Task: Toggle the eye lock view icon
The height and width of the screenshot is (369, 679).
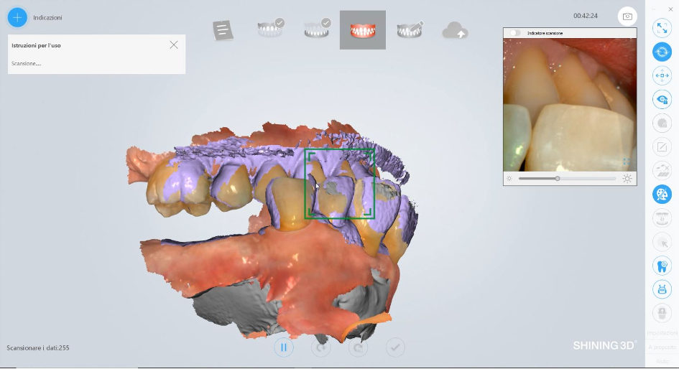Action: click(x=662, y=100)
